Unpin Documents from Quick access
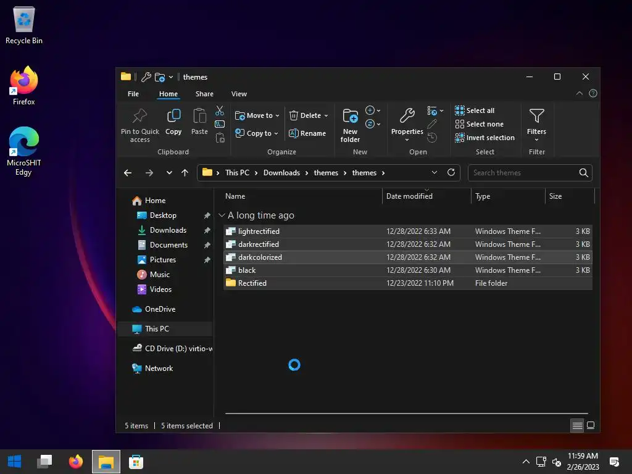The width and height of the screenshot is (632, 474). tap(207, 245)
